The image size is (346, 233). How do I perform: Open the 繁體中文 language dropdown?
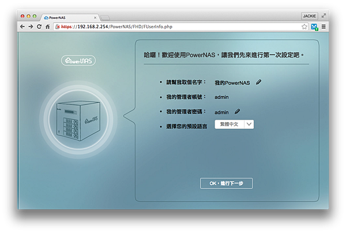pyautogui.click(x=234, y=124)
